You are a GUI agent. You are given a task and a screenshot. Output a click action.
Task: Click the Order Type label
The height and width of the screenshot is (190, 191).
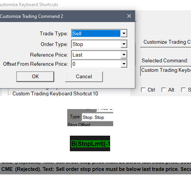54,44
